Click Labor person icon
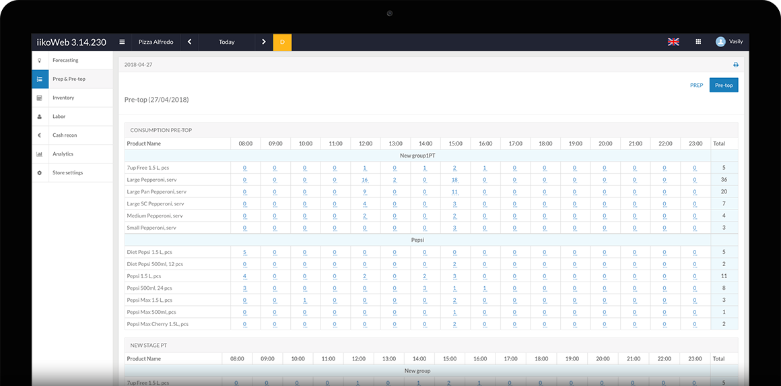 (x=39, y=117)
